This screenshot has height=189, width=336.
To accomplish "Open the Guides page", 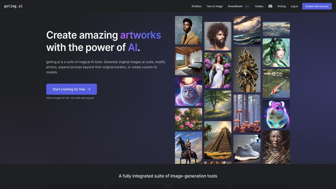I will pyautogui.click(x=259, y=6).
